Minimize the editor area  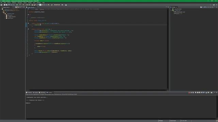(x=166, y=7)
